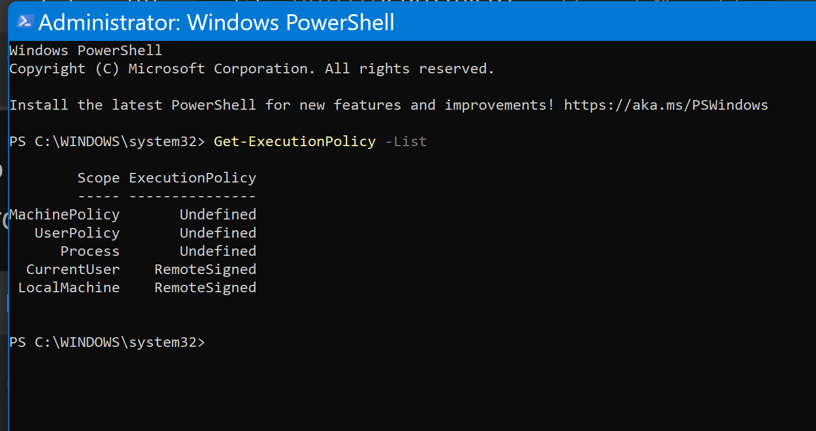This screenshot has height=431, width=816.
Task: Click the Copyright Microsoft Corporation line
Action: coord(252,69)
